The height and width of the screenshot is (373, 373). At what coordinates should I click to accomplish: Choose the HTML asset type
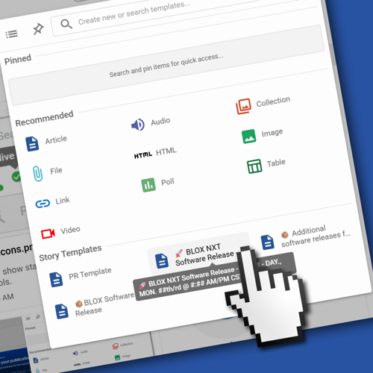coord(155,153)
